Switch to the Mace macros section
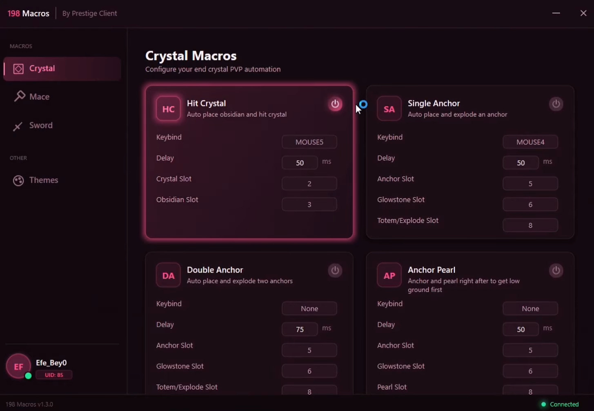The width and height of the screenshot is (594, 411). coord(39,96)
